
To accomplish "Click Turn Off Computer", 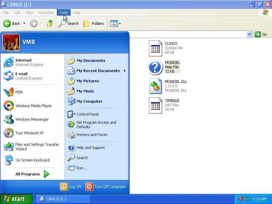I will point(106,187).
